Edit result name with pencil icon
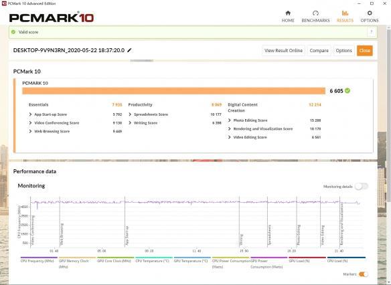 point(129,50)
